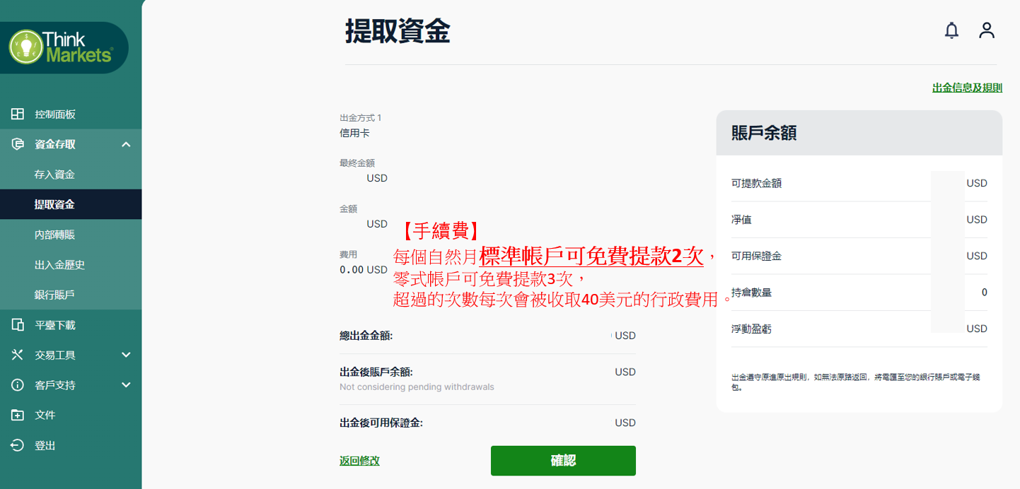Open the notifications bell icon
Viewport: 1020px width, 489px height.
(952, 30)
